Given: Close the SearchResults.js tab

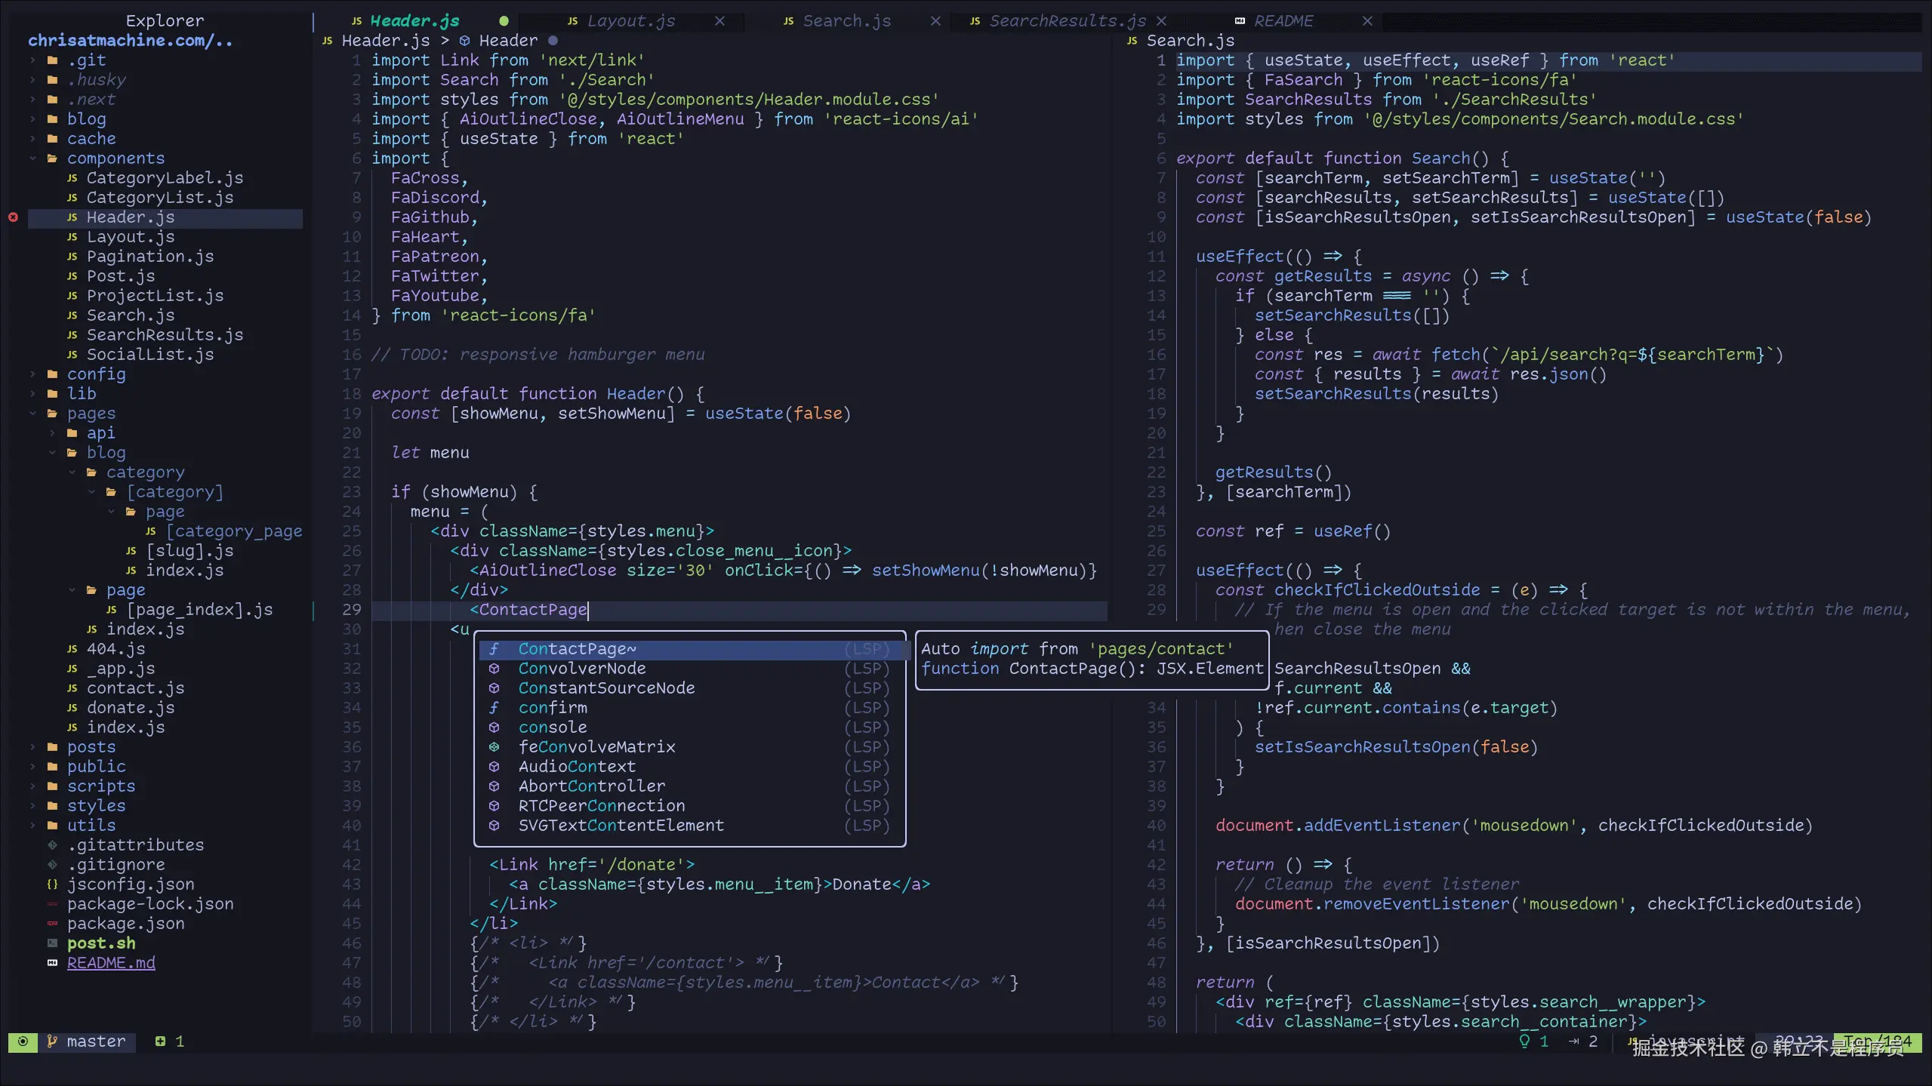Looking at the screenshot, I should click(1161, 21).
